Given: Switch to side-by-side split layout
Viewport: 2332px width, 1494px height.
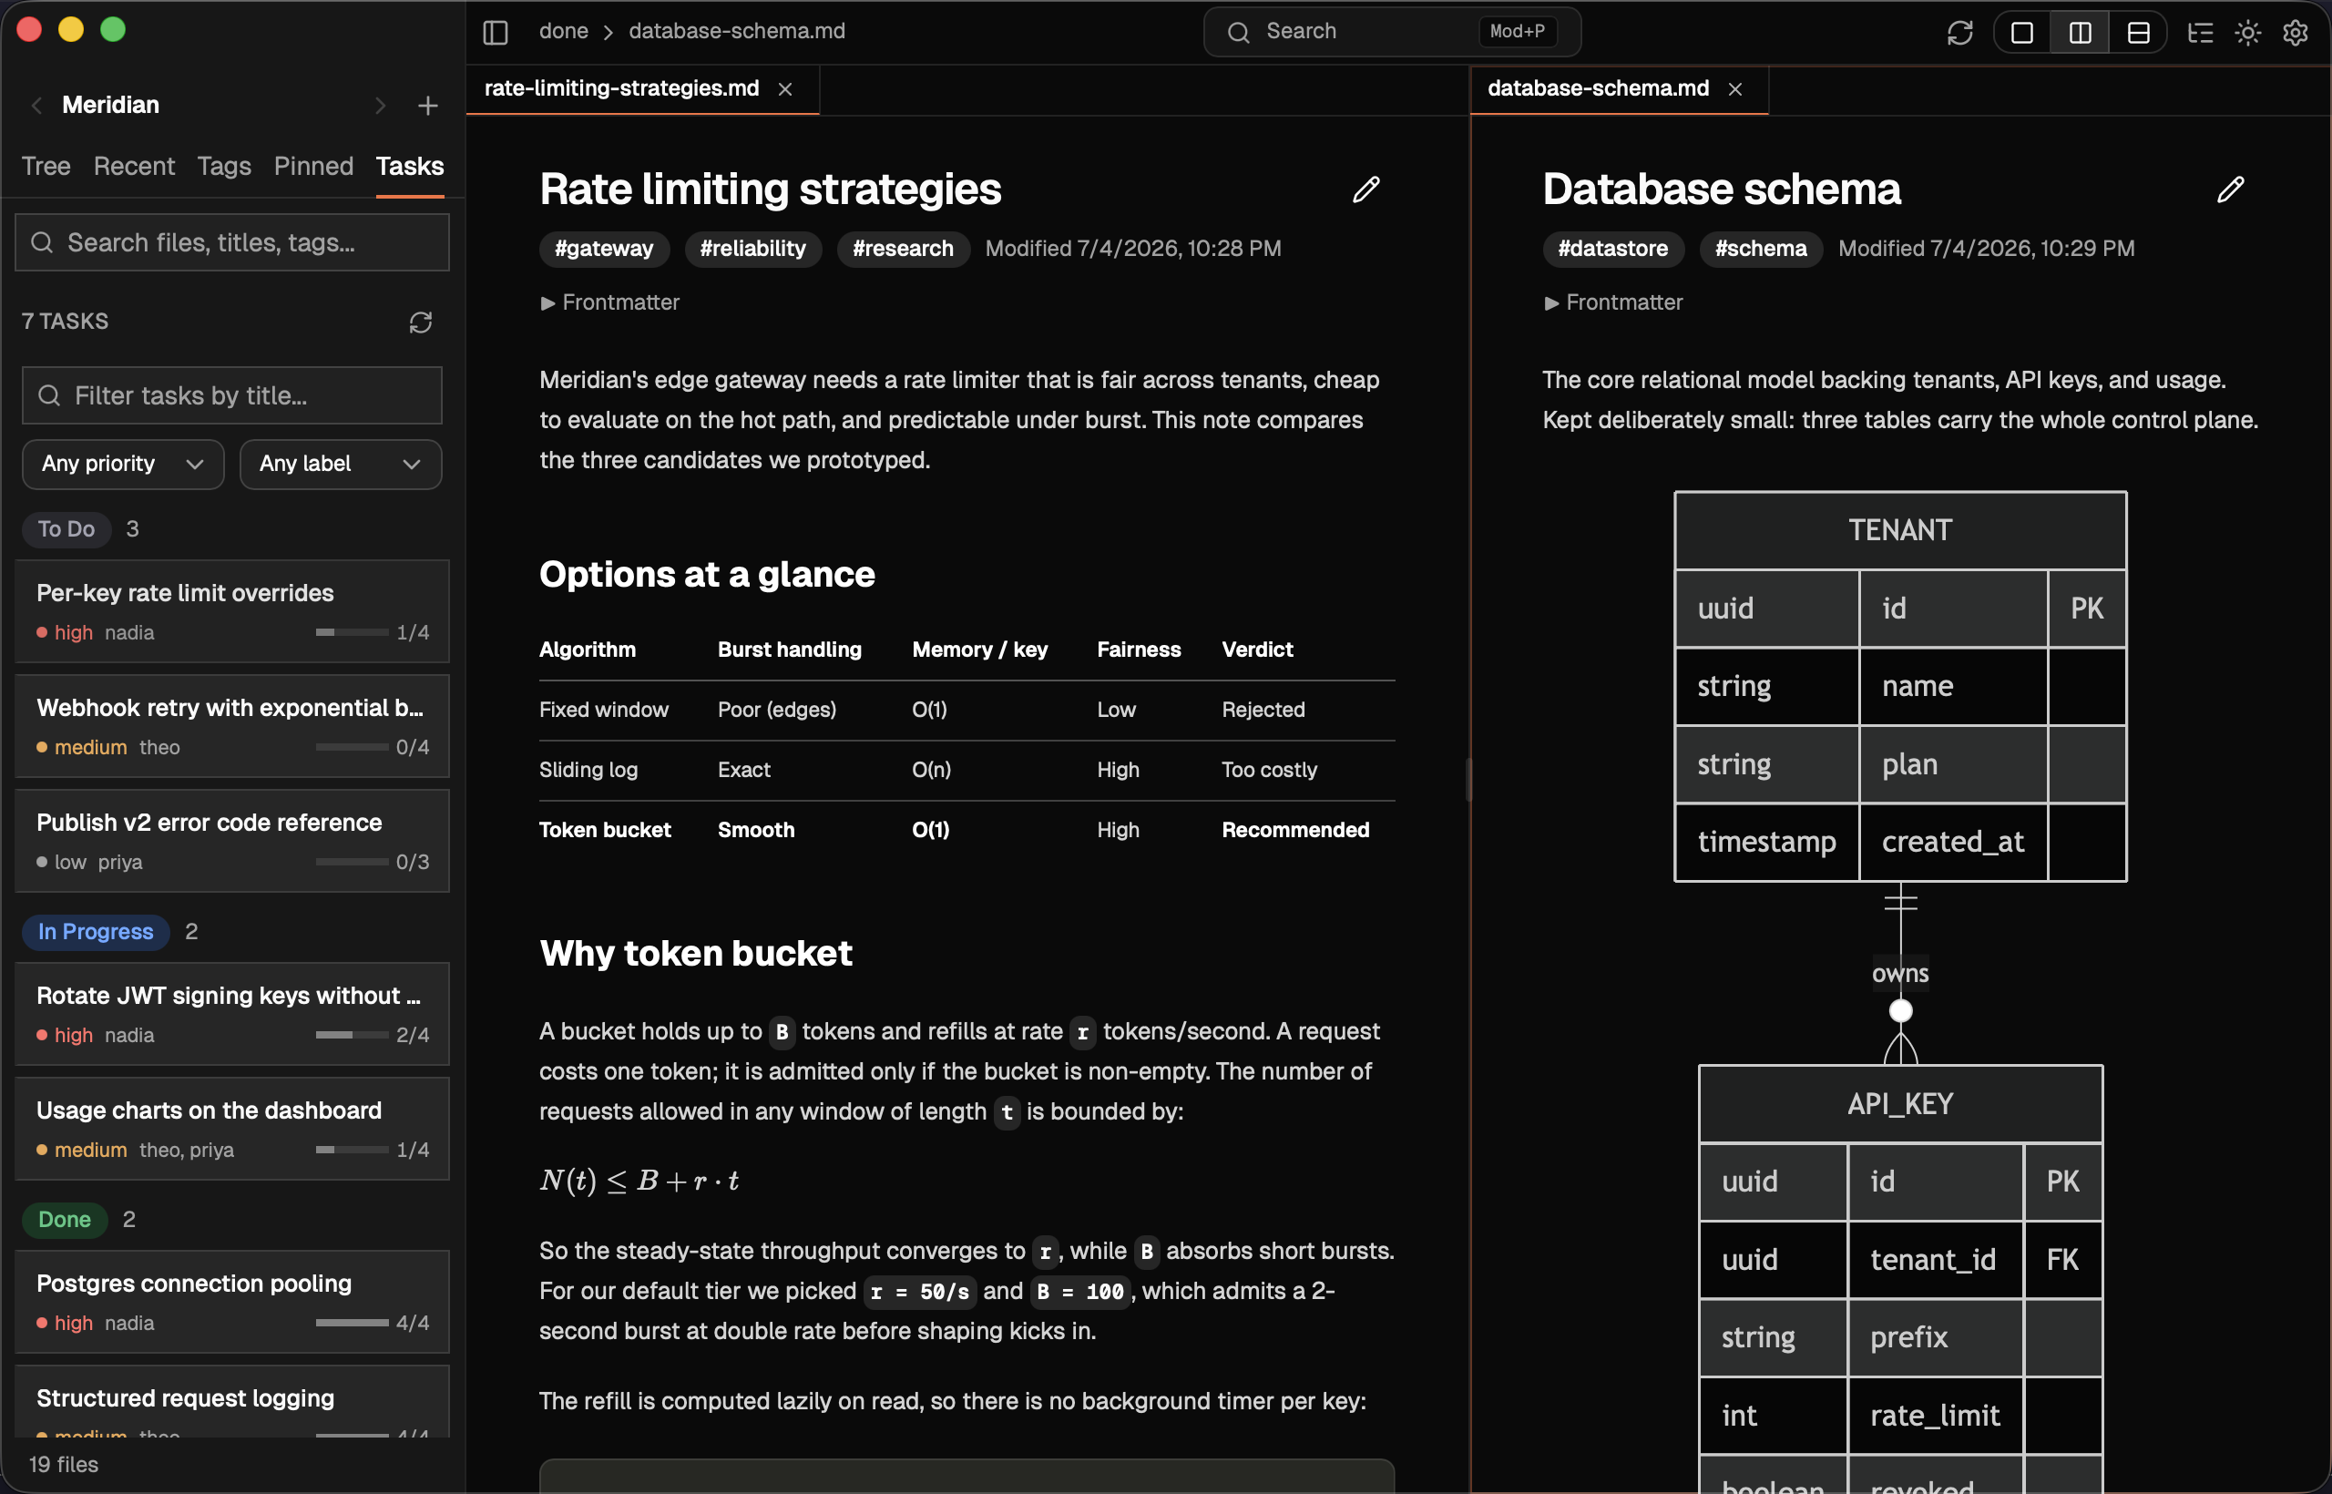Looking at the screenshot, I should 2080,32.
